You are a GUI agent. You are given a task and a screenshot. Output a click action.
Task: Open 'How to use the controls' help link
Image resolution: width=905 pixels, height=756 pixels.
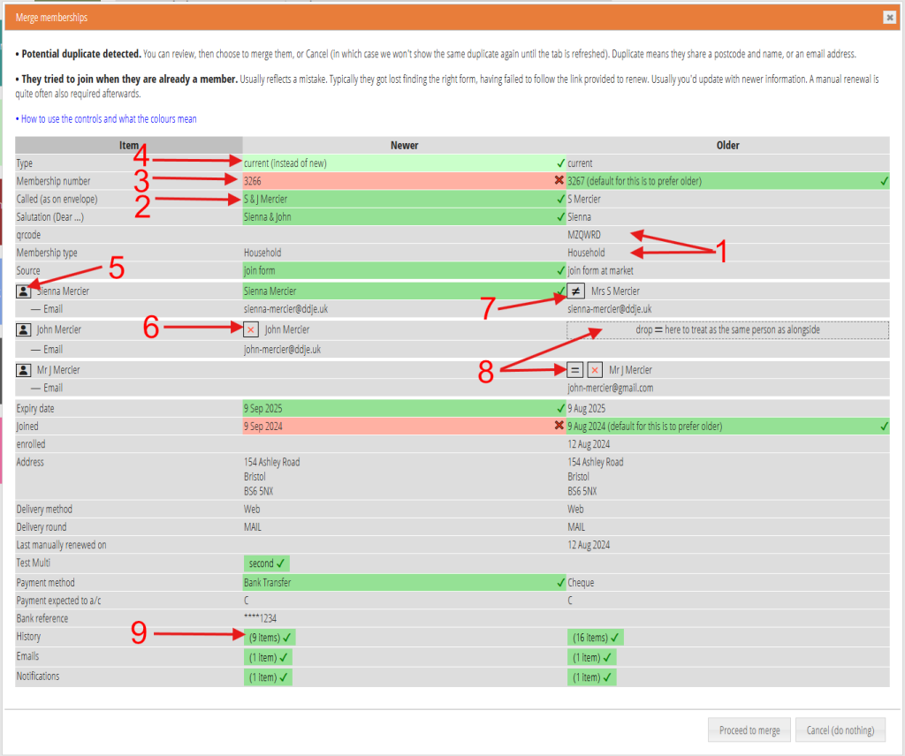click(106, 119)
